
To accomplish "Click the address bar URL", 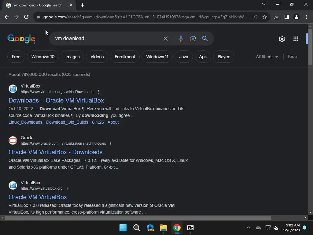I will [x=145, y=17].
